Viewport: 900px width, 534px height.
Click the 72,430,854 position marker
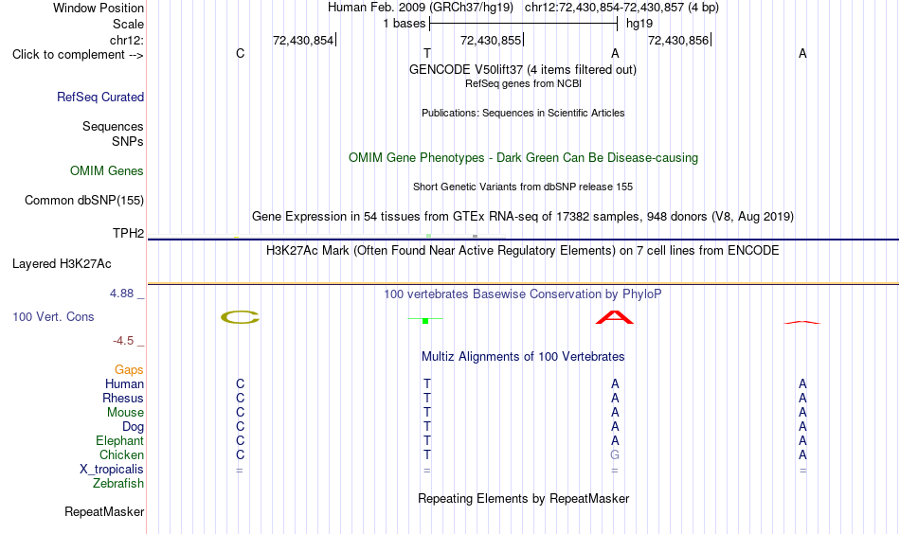pos(303,40)
